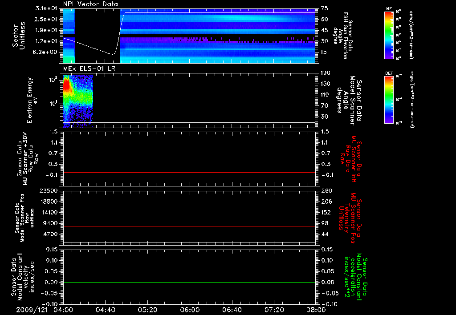Click the '60' sun elevation tick label
456x315 pixels.
tap(325, 19)
